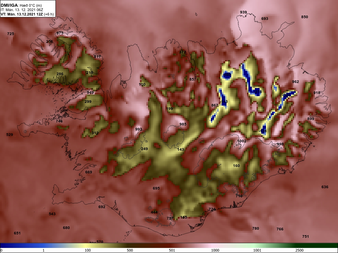Click the map value 312
The width and height of the screenshot is (338, 253).
click(95, 133)
